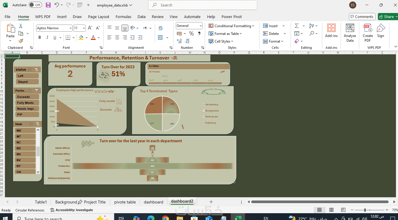Click the Create PDF icon
Image resolution: width=398 pixels, height=220 pixels.
click(368, 33)
